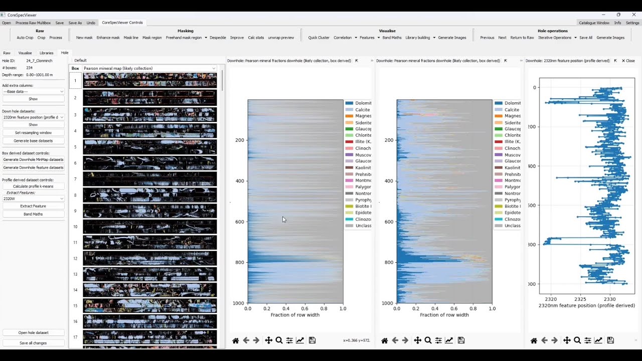Go back in middle plot view history
Viewport: 642px width, 361px height.
(x=395, y=340)
